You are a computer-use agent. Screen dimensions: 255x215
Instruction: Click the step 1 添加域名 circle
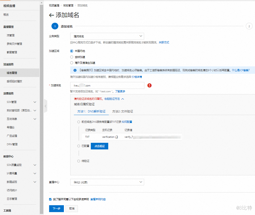click(x=55, y=26)
